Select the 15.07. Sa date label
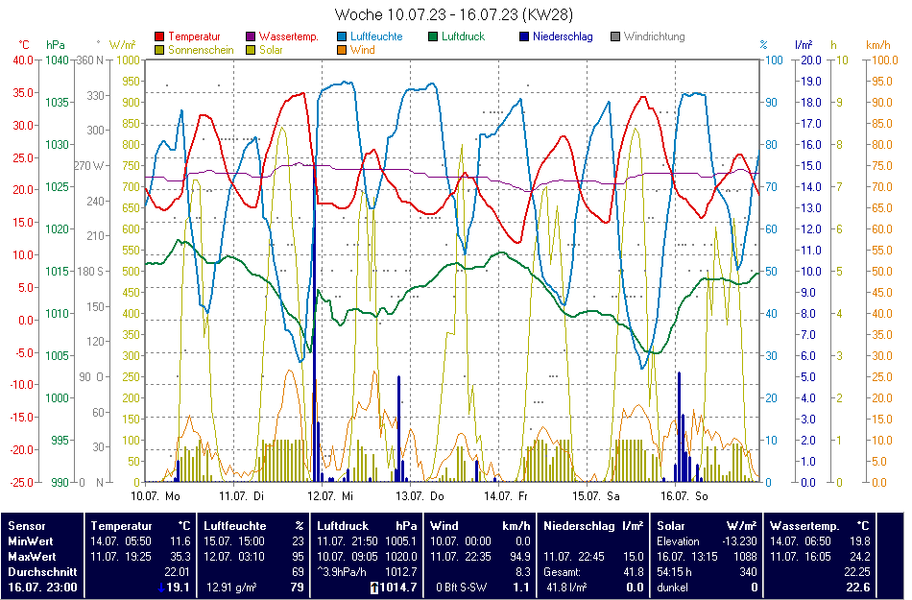Screen dimensions: 912x600 pyautogui.click(x=595, y=496)
